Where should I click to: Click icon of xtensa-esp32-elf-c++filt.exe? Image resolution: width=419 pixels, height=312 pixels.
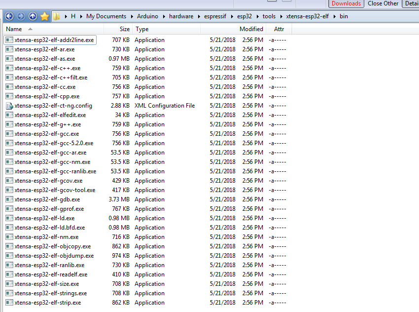9,78
